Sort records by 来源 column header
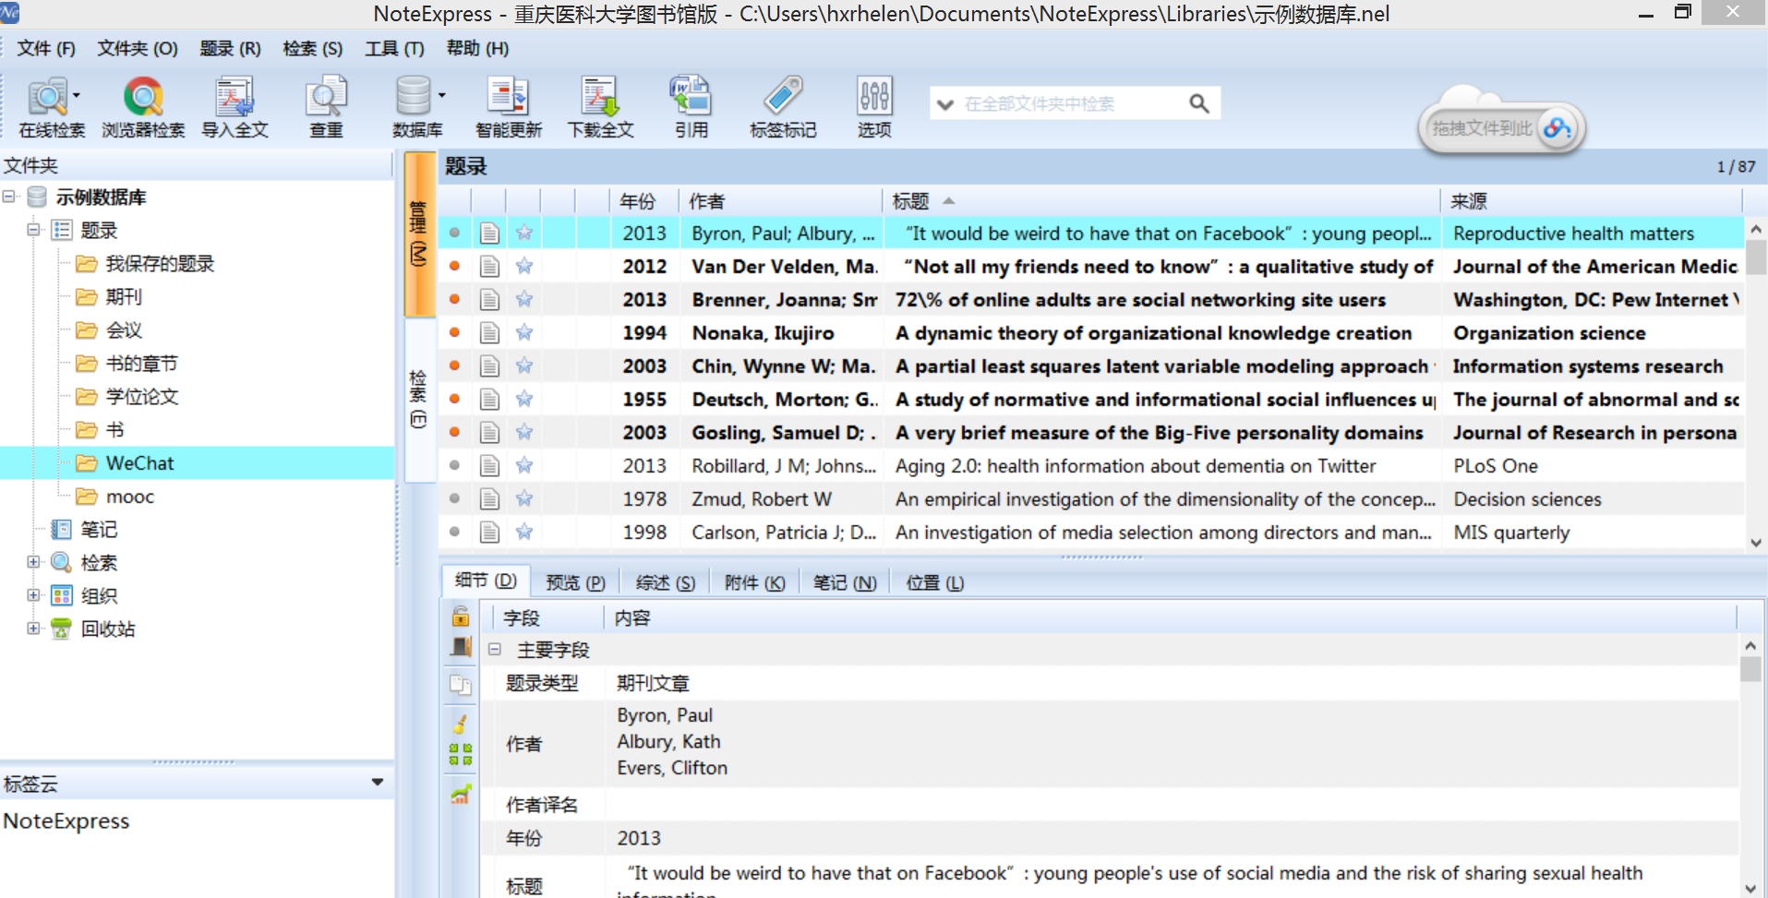This screenshot has width=1768, height=898. coord(1591,201)
